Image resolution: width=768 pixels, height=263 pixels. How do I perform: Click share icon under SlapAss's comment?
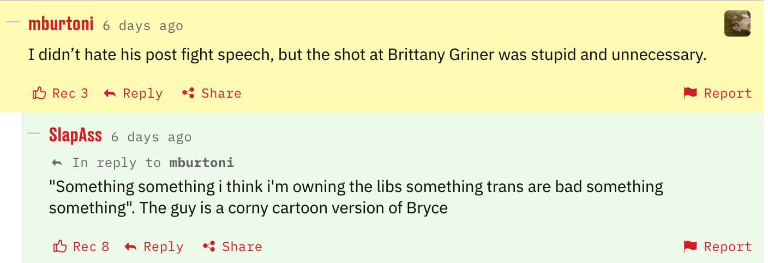[x=209, y=247]
